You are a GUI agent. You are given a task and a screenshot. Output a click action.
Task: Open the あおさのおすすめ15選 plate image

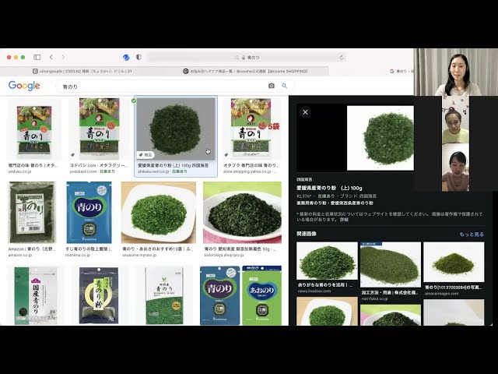159,213
